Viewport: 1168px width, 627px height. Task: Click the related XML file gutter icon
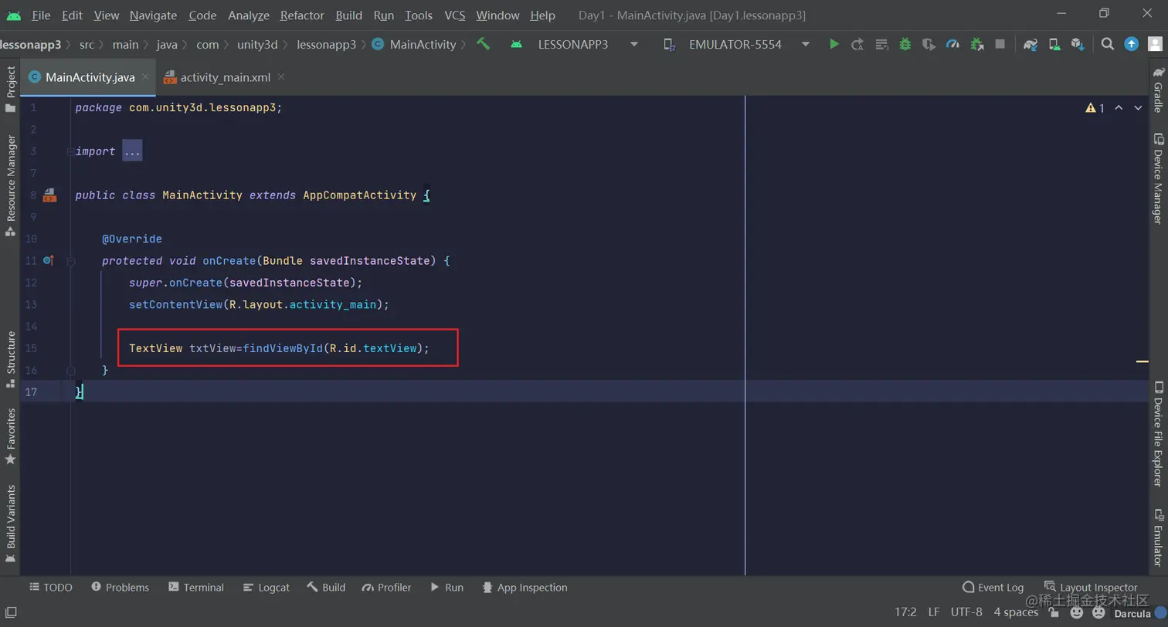(x=49, y=195)
